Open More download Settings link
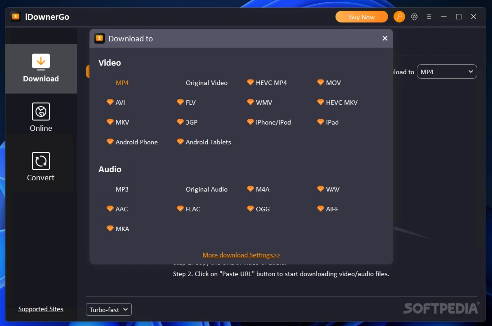 (241, 255)
